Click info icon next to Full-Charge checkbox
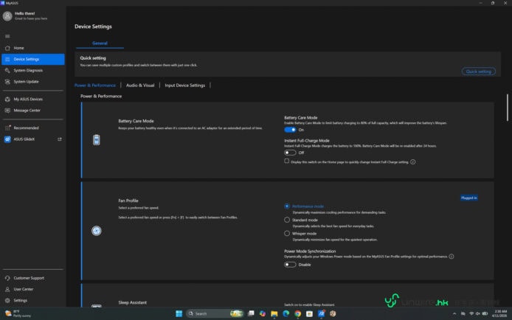512x320 pixels. click(x=412, y=161)
